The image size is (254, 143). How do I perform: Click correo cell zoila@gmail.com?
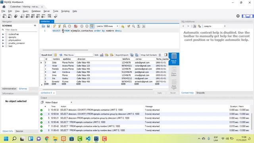[x=142, y=63]
